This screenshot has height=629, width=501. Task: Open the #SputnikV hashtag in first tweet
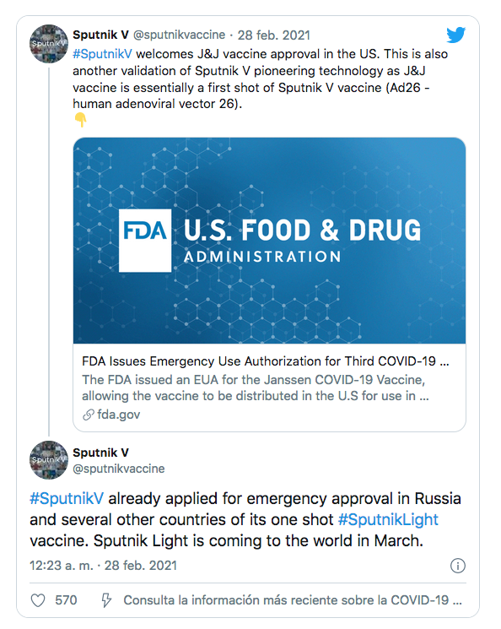pyautogui.click(x=102, y=54)
